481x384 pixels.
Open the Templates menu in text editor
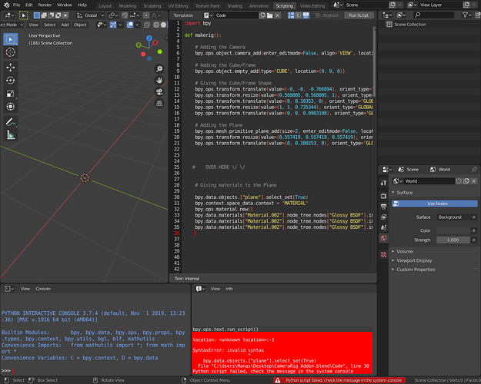pos(183,15)
